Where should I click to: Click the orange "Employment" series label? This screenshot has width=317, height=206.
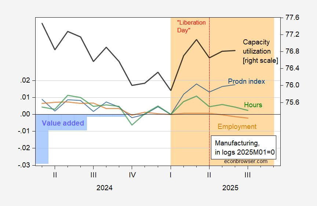point(237,127)
